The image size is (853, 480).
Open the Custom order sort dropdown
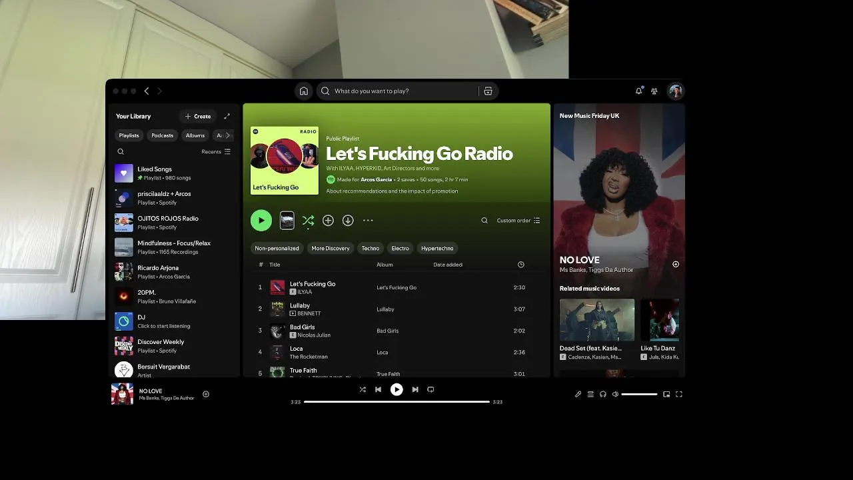[x=518, y=221]
